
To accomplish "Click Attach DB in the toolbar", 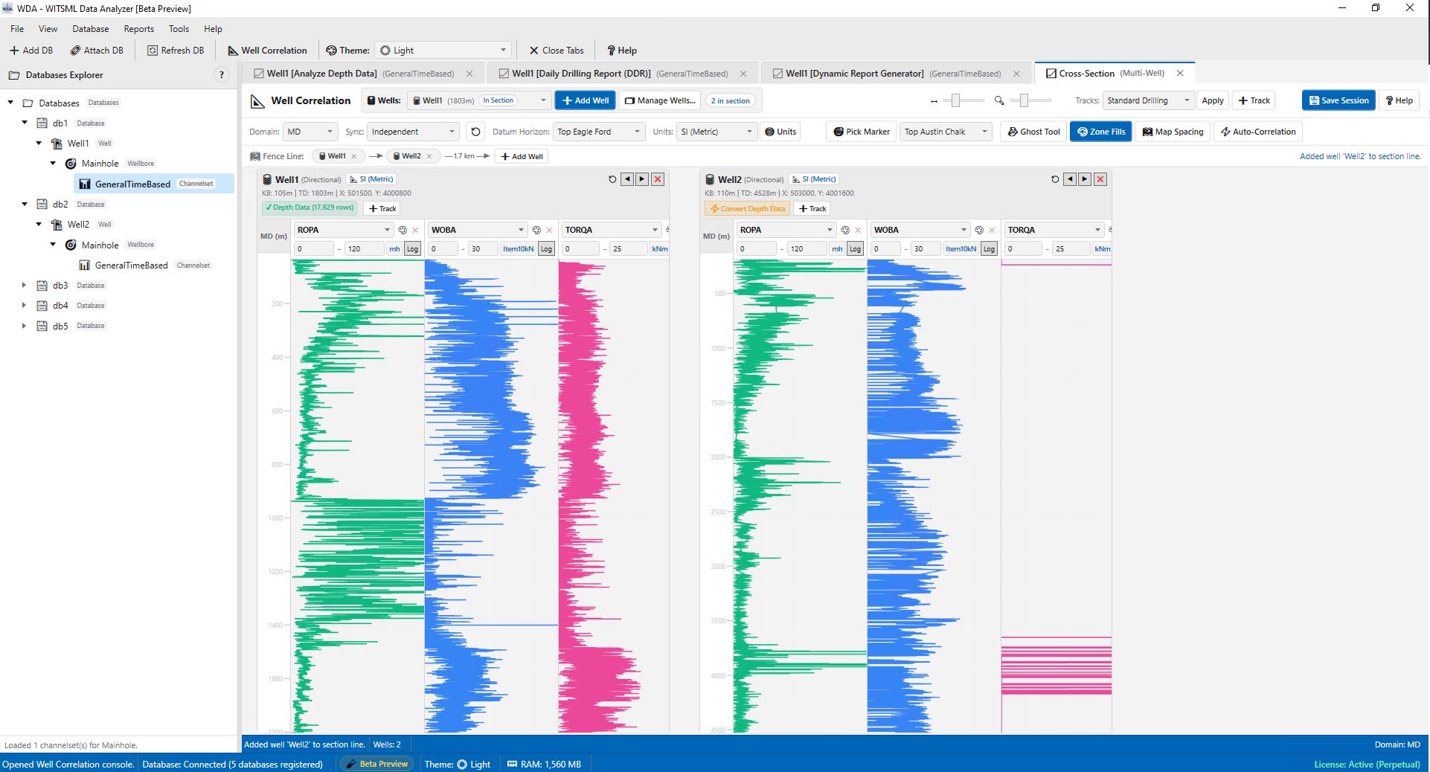I will [97, 51].
